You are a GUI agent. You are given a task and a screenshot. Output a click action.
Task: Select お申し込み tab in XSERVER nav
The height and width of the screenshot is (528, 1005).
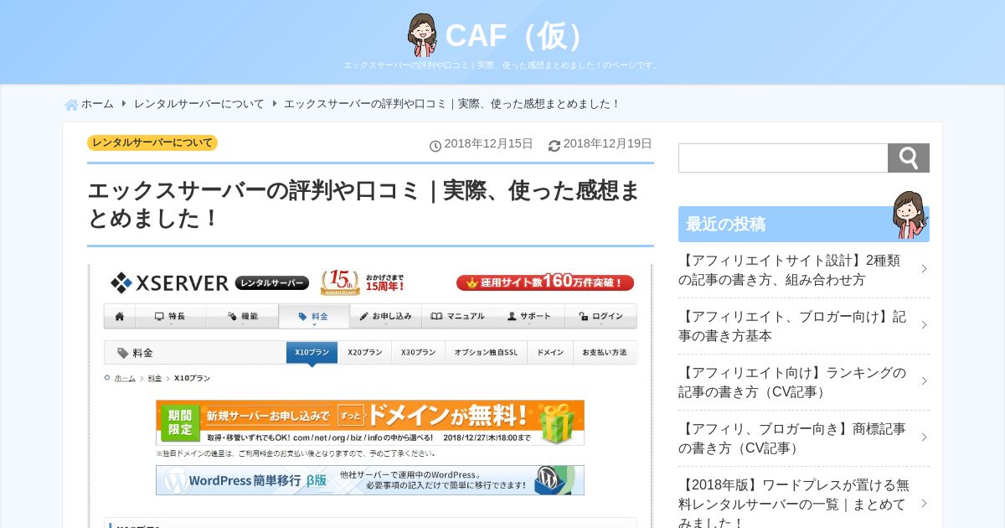(x=385, y=316)
